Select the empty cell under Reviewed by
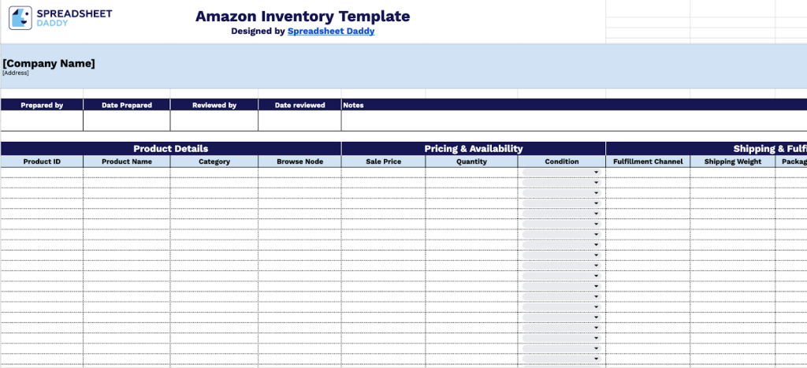This screenshot has width=807, height=368. coord(214,121)
